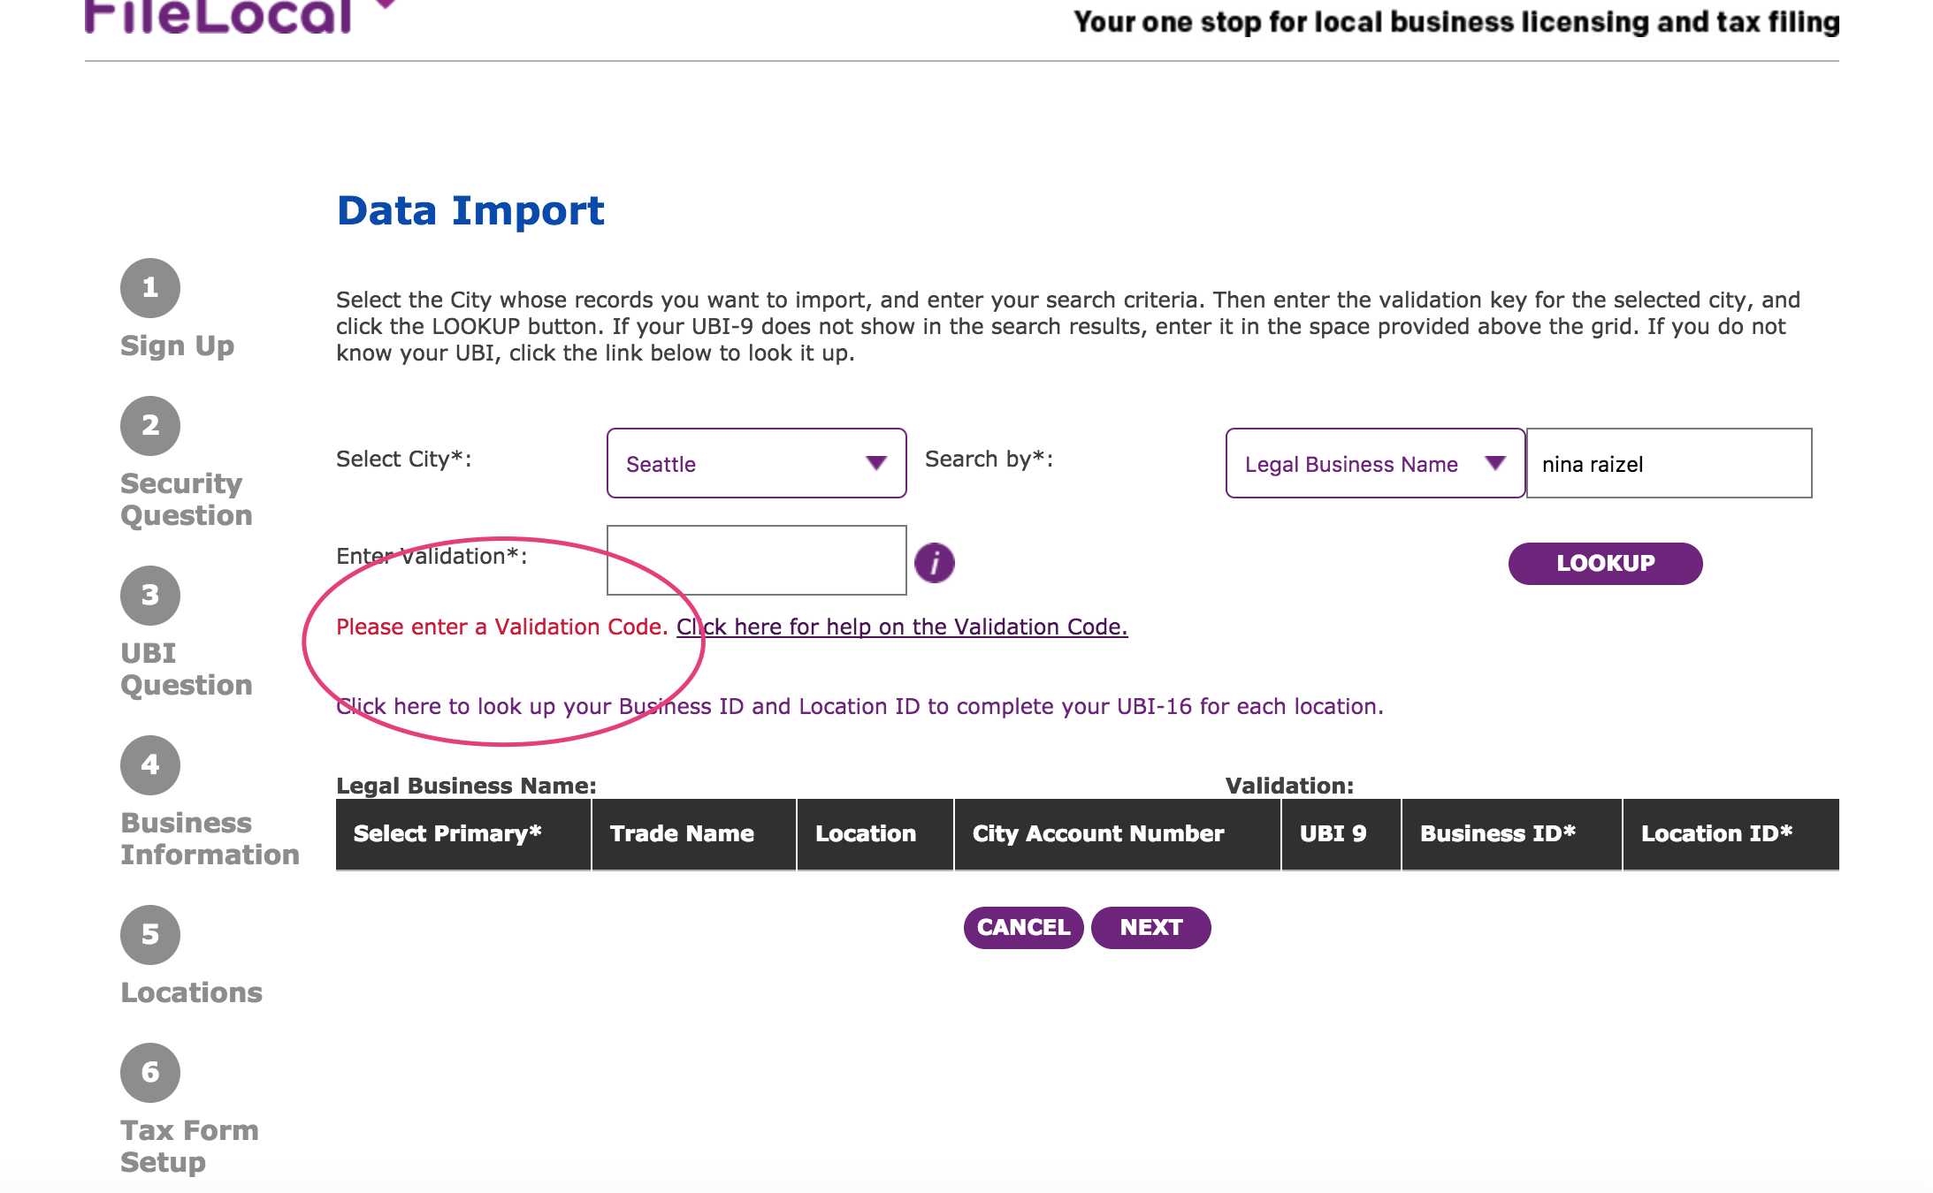Click step 4 Business Information circle

pos(150,765)
